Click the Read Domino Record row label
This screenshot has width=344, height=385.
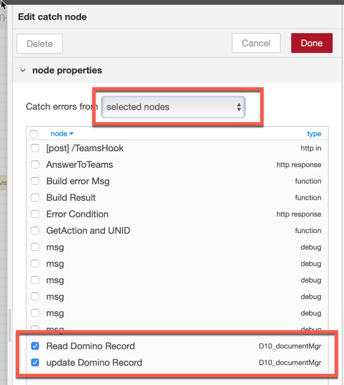90,346
